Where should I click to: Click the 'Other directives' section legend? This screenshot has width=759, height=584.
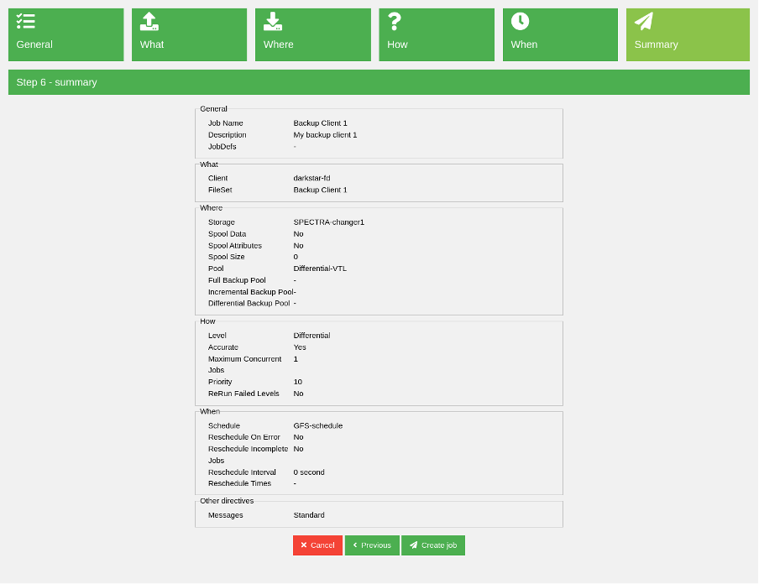[227, 501]
